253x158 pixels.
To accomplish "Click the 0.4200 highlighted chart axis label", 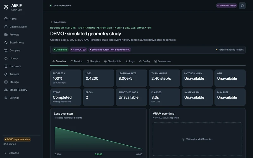I will [x=98, y=154].
